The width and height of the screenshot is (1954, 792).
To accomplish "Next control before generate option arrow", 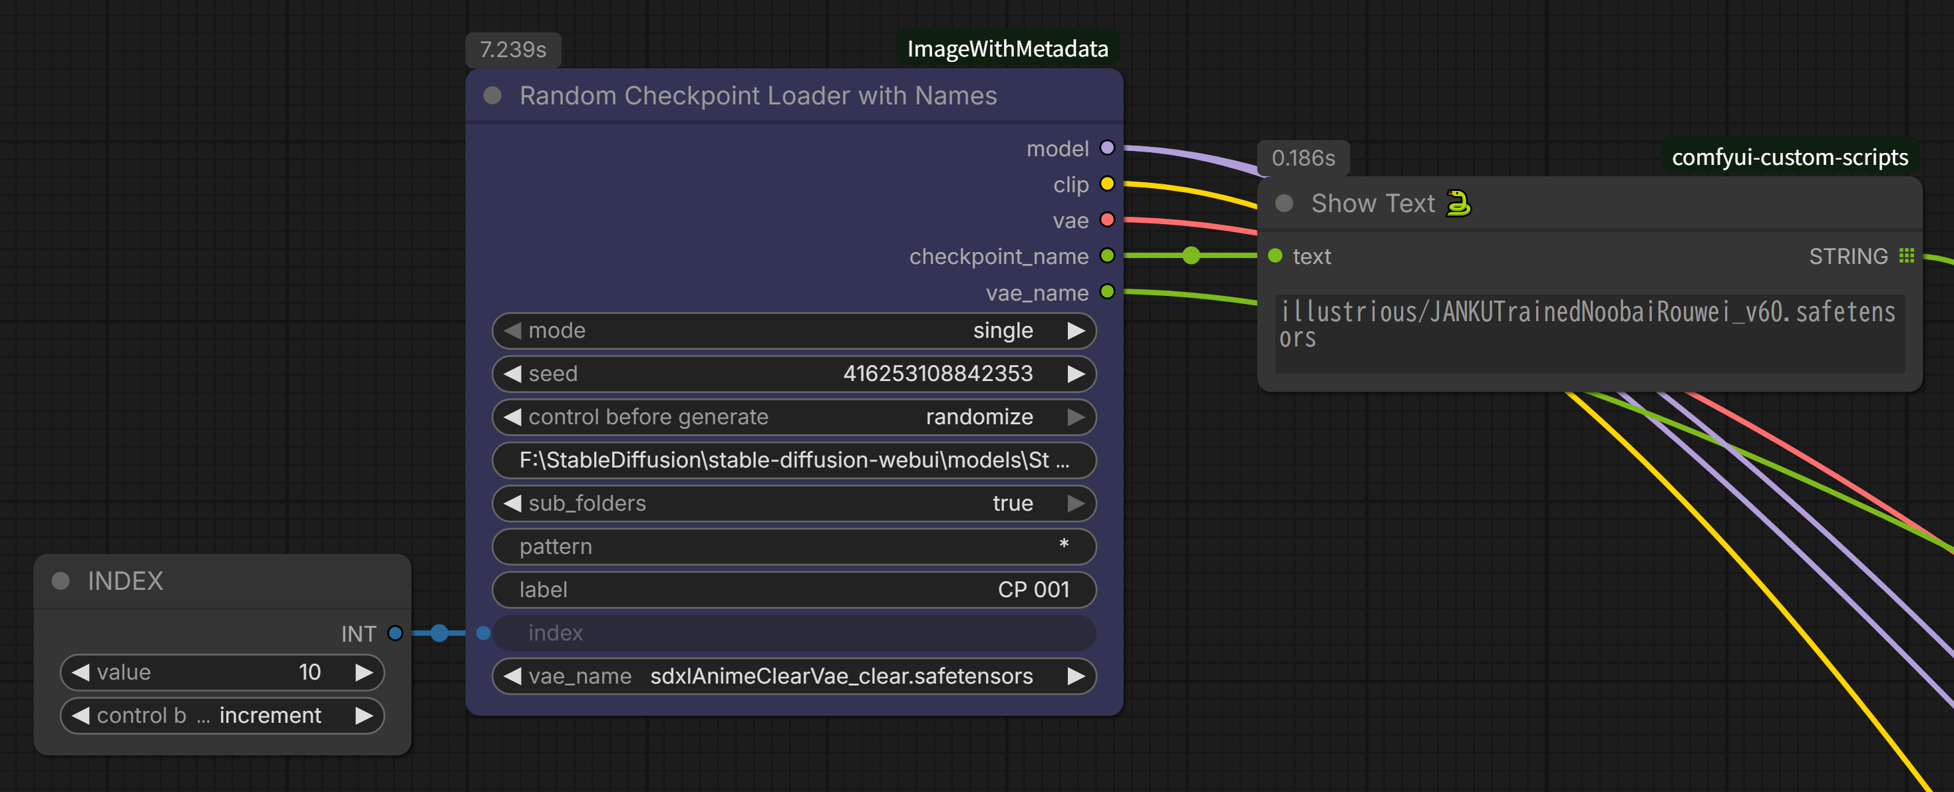I will [1076, 417].
